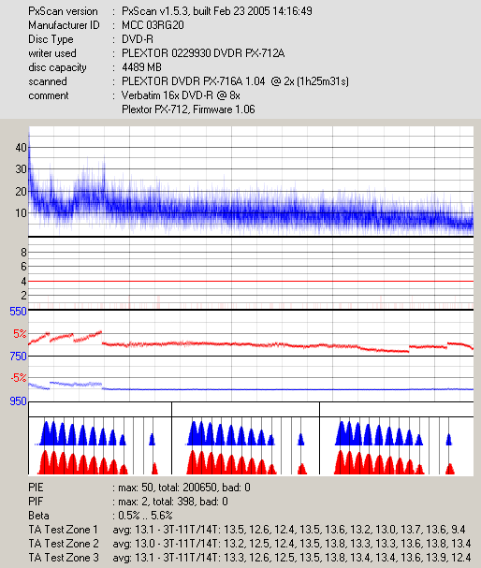Viewport: 481px width, 568px height.
Task: Click the scanned PX-716A drive info line
Action: pos(235,81)
